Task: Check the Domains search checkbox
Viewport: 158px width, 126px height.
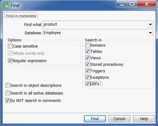Action: coord(88,45)
